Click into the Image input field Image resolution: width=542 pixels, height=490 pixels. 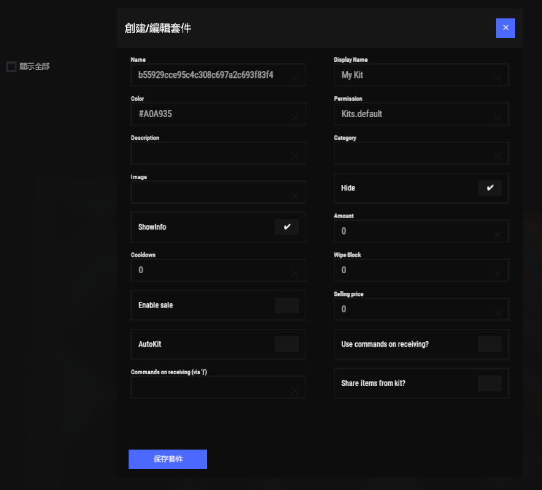point(208,192)
